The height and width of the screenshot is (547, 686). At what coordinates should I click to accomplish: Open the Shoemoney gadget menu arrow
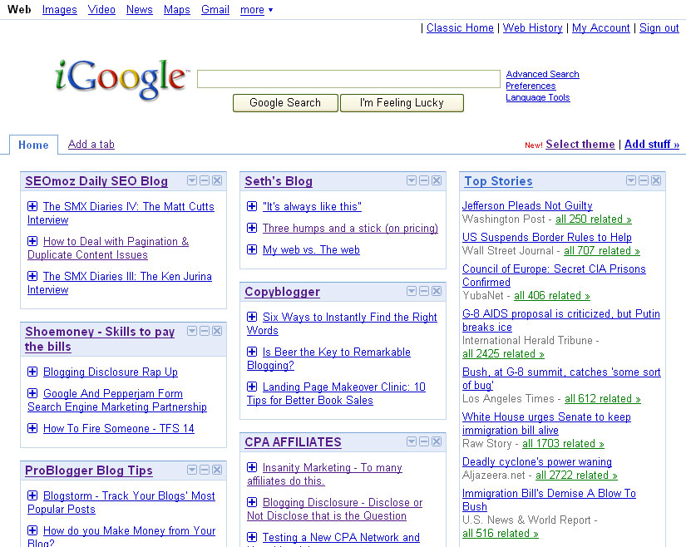tap(192, 331)
